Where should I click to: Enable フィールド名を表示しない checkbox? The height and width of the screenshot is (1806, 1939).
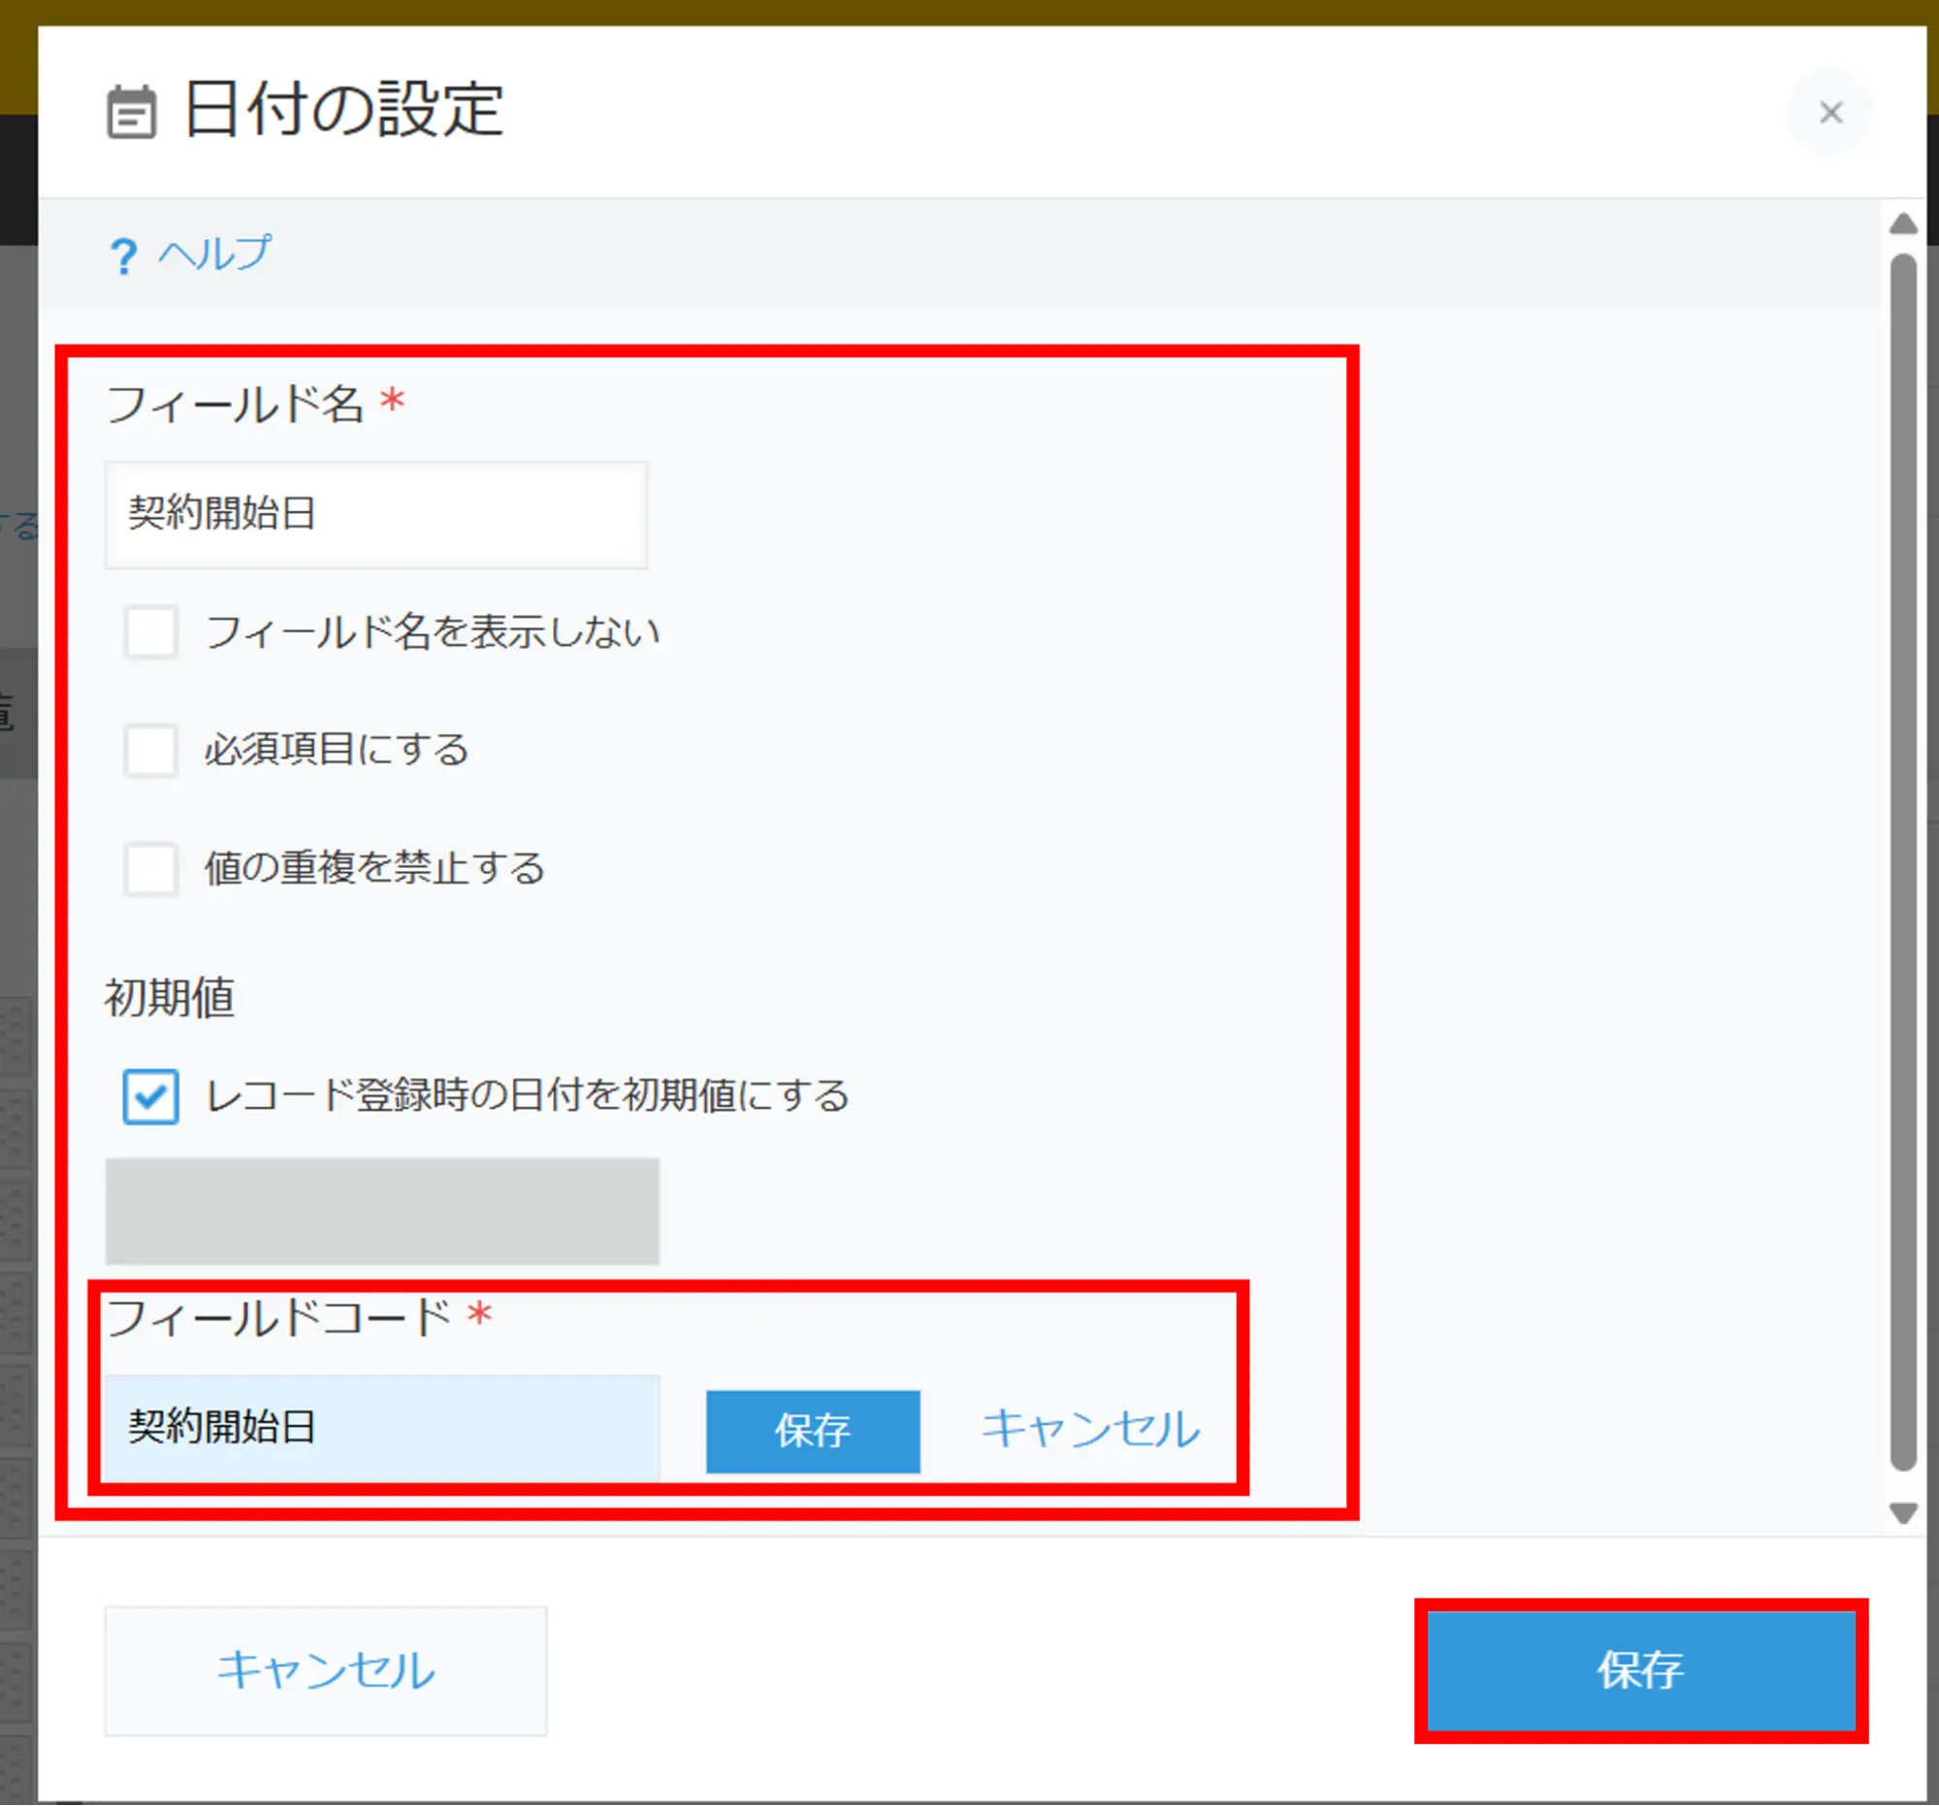click(150, 631)
